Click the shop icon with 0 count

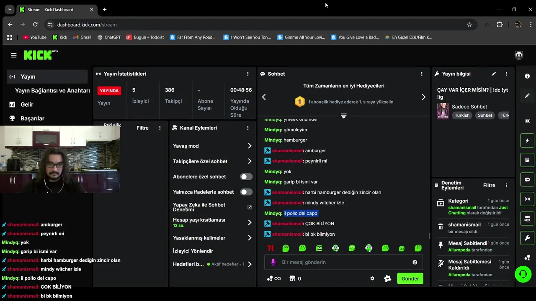pyautogui.click(x=295, y=278)
